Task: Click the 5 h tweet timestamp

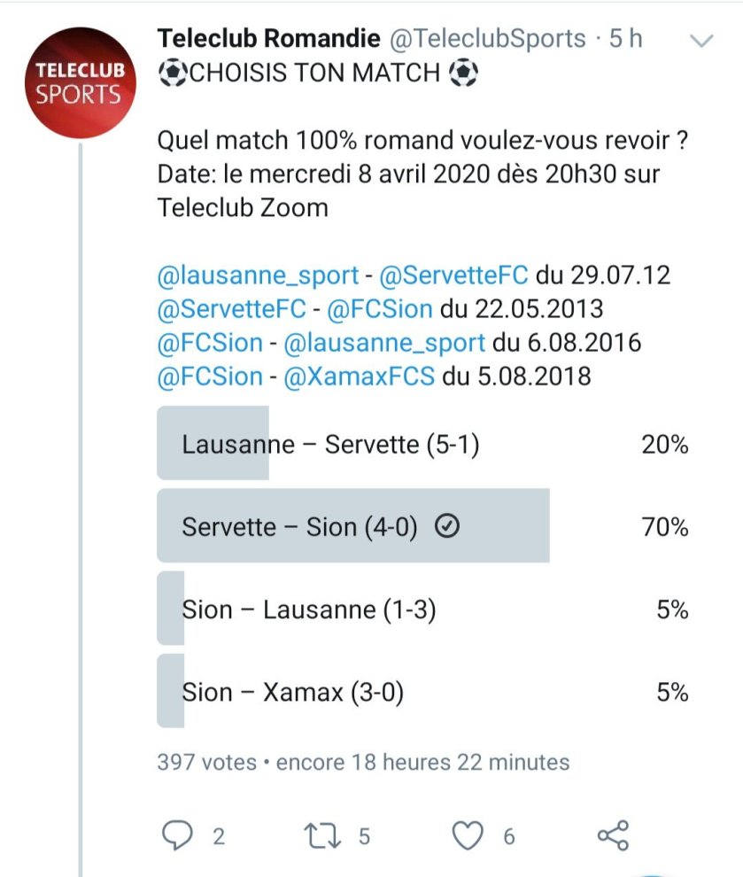Action: pyautogui.click(x=626, y=39)
